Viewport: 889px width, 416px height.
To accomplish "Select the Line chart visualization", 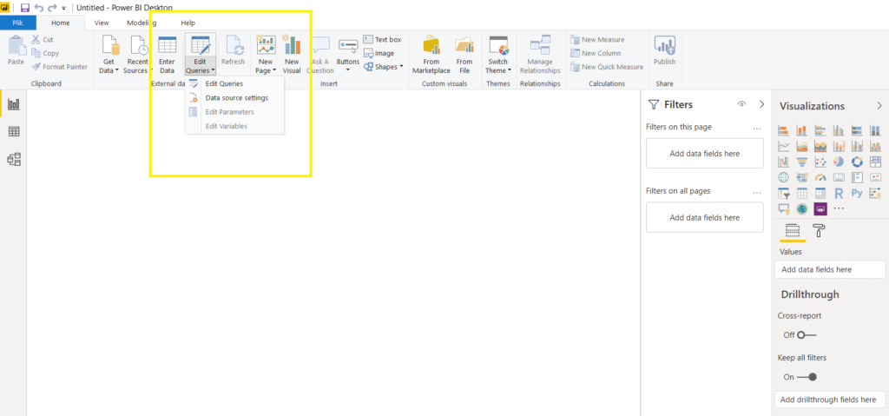I will point(784,147).
